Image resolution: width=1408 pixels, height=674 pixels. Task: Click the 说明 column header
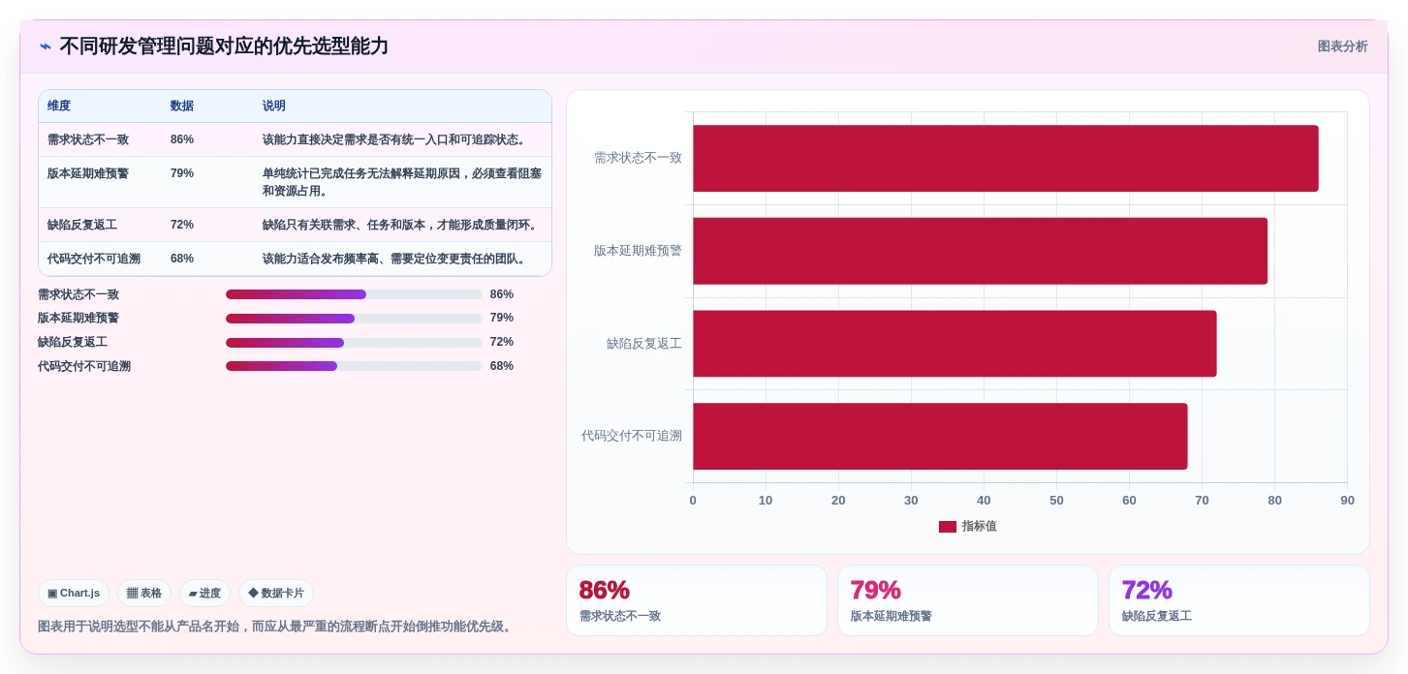click(x=274, y=106)
